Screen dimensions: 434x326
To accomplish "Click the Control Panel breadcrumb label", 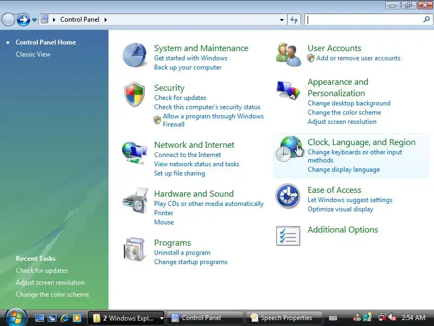I will [x=80, y=20].
